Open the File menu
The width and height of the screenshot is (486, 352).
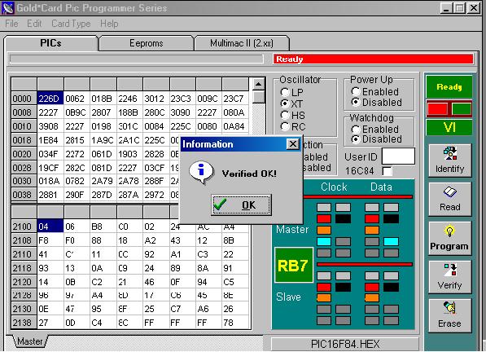point(11,24)
